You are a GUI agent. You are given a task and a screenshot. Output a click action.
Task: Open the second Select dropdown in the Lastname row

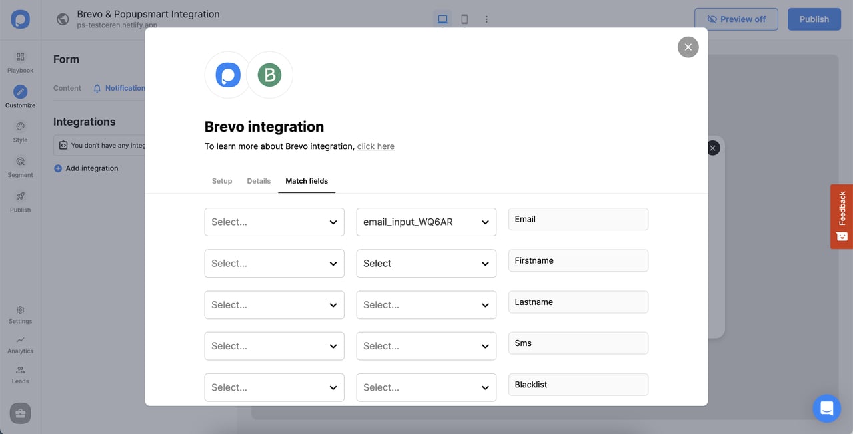(x=426, y=304)
